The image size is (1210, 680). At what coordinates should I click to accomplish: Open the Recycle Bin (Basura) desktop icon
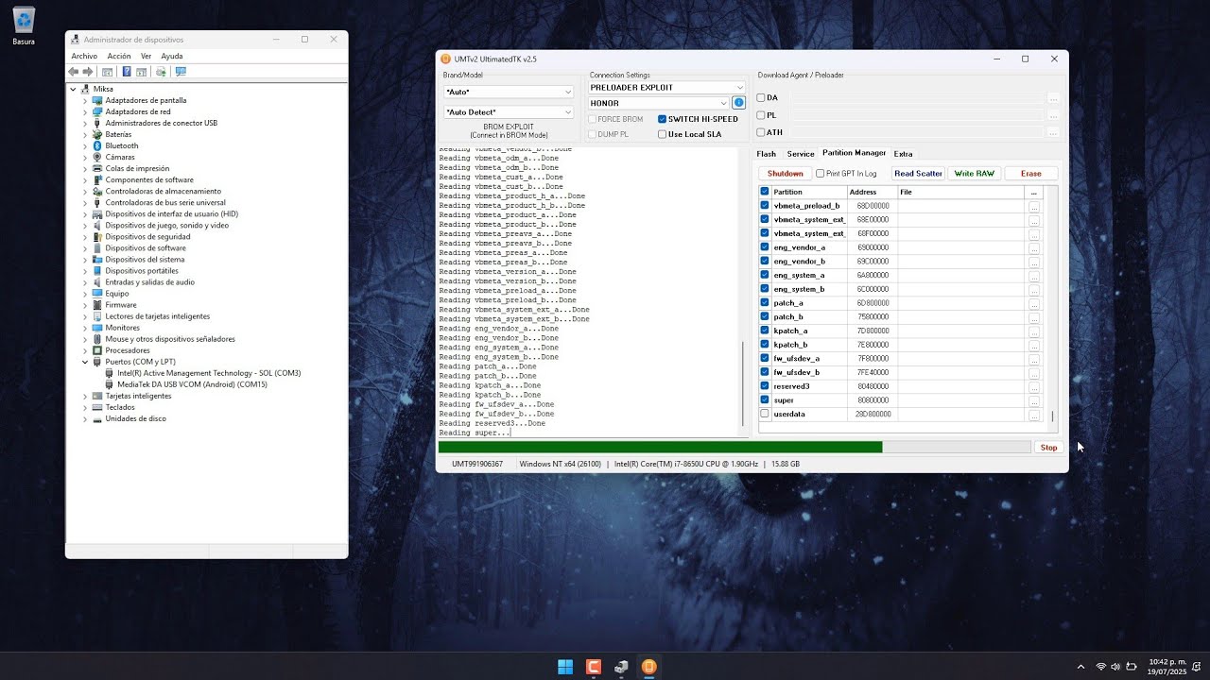[x=24, y=25]
